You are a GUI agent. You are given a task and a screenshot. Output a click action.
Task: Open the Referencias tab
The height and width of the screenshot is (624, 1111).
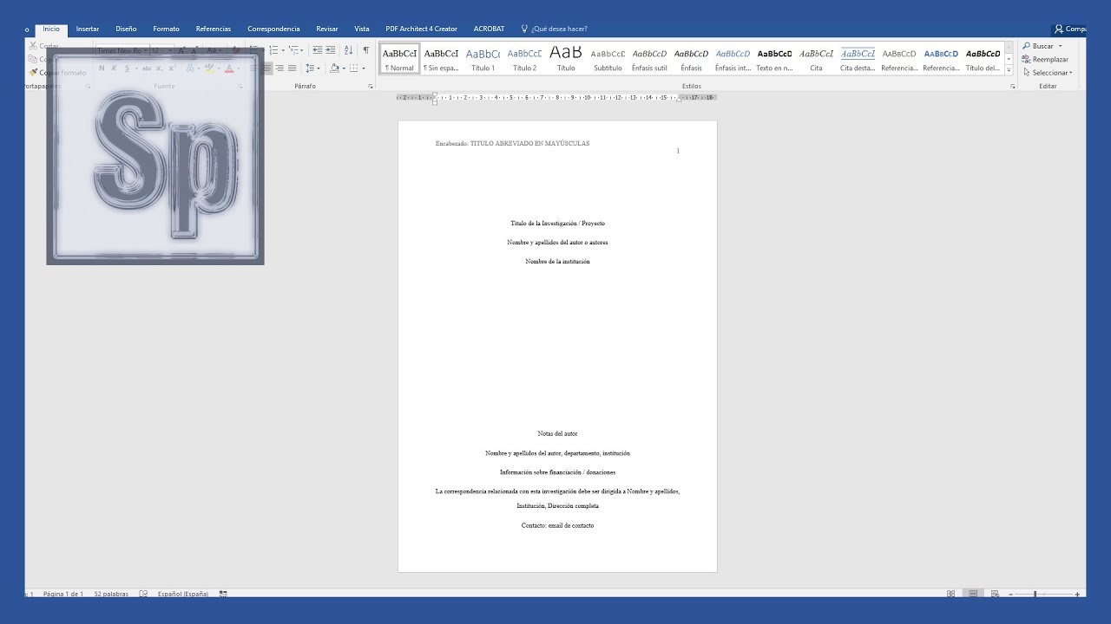(214, 29)
